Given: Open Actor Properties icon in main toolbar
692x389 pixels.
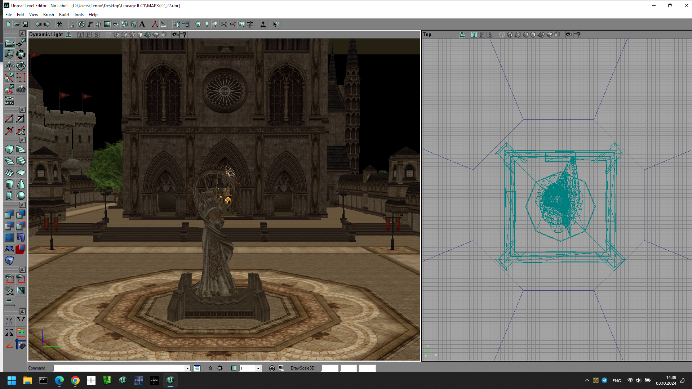Looking at the screenshot, I should coord(177,24).
